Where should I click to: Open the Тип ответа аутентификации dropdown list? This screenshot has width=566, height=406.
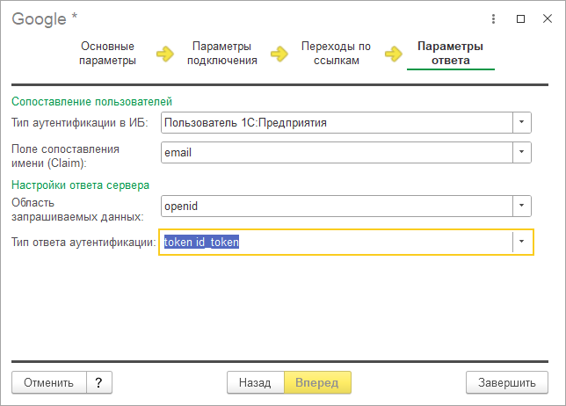click(x=522, y=242)
